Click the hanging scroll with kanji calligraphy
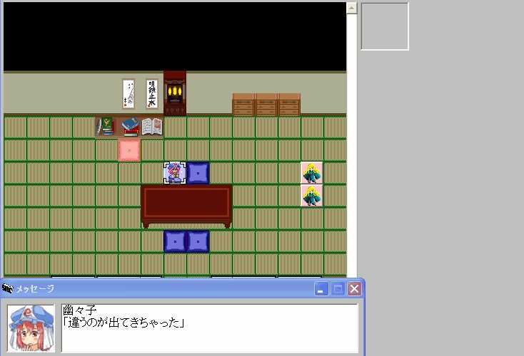 click(152, 94)
